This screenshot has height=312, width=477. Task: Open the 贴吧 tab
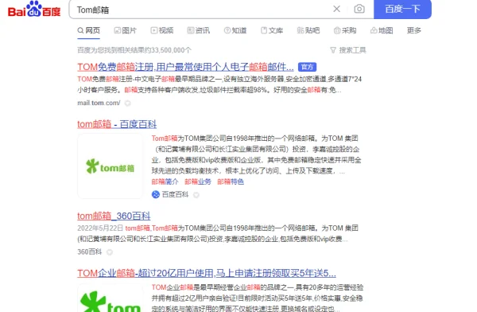tap(308, 30)
